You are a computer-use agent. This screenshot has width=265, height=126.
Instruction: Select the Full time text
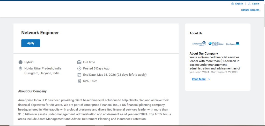[x=89, y=62]
